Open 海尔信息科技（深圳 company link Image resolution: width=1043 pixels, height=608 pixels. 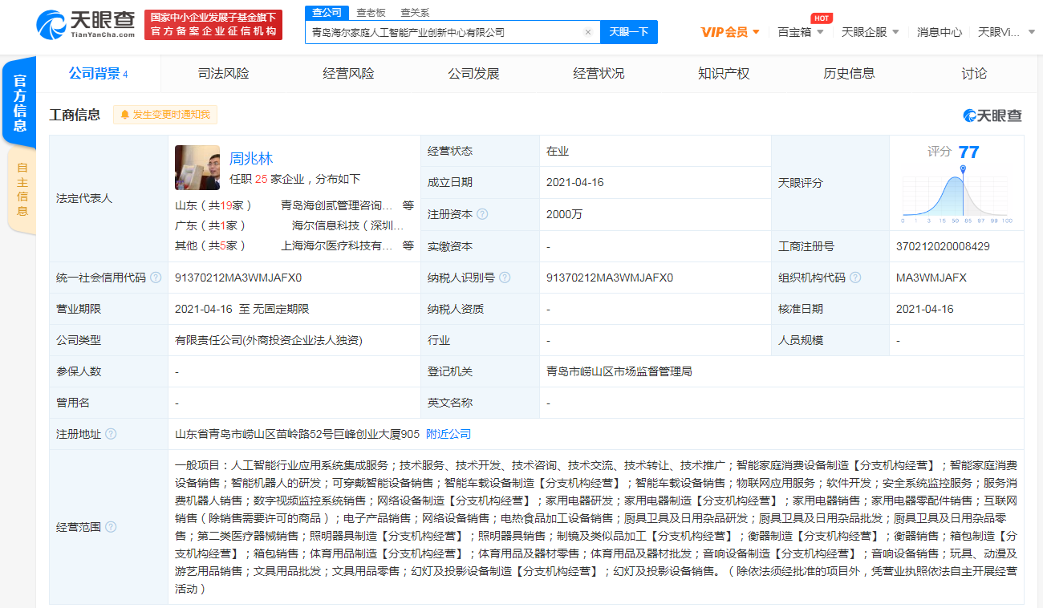[348, 225]
